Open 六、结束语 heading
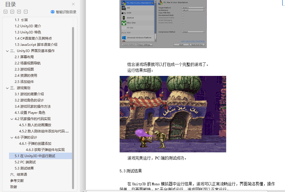 pyautogui.click(x=19, y=174)
